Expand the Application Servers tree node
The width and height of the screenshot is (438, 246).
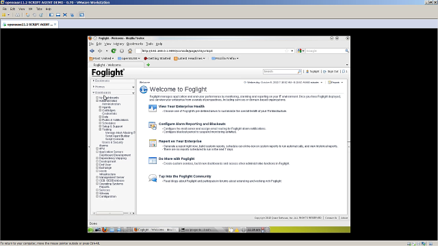(x=97, y=152)
